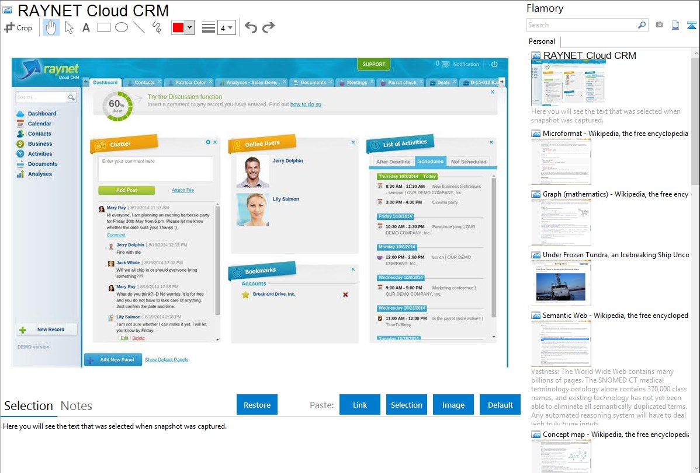Click the red color swatch
The image size is (700, 473).
pos(178,27)
